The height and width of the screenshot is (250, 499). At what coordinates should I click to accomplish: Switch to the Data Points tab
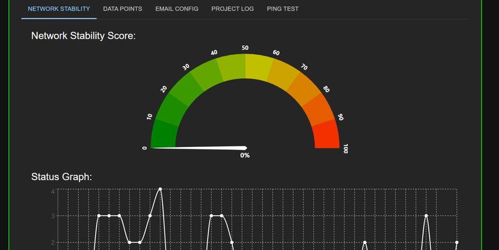(123, 9)
